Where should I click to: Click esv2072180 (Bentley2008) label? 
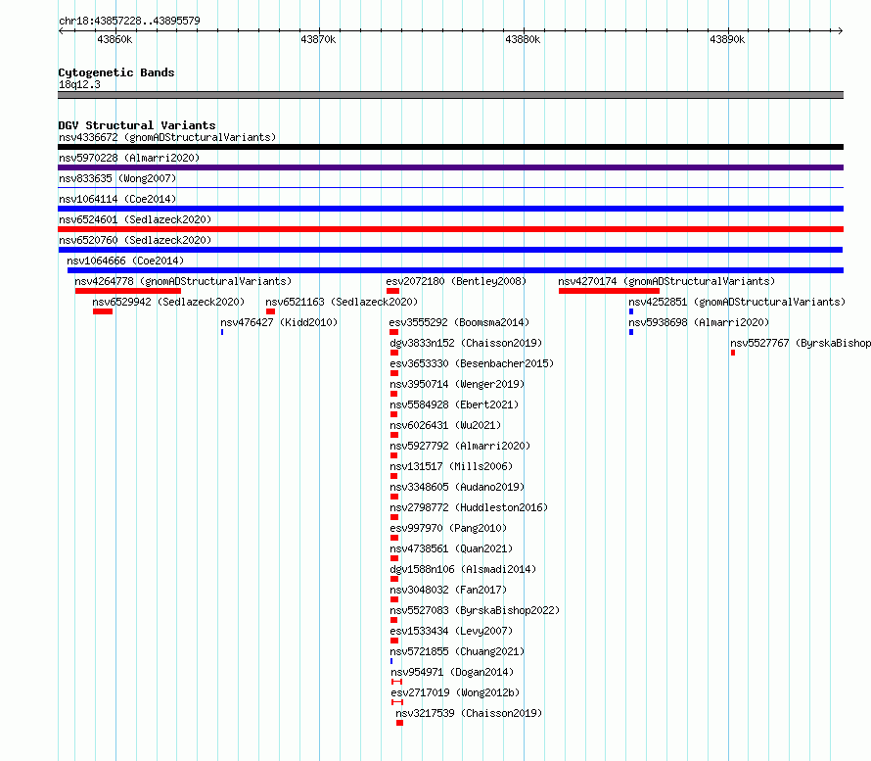[456, 281]
